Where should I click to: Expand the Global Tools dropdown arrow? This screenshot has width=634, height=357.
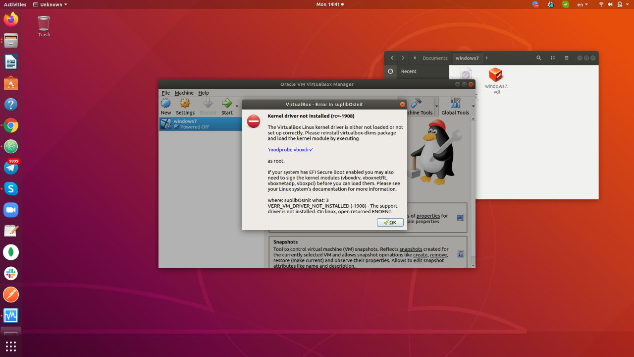[x=473, y=106]
